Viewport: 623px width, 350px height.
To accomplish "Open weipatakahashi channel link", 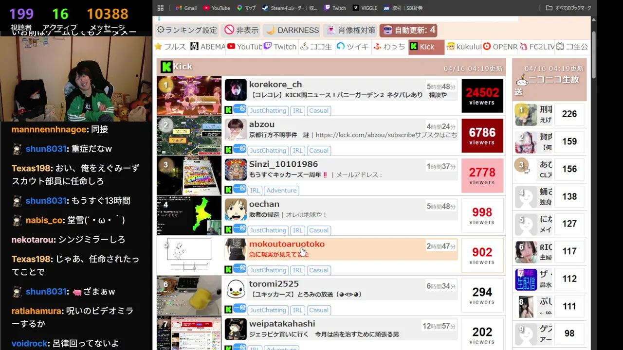I will [x=282, y=324].
